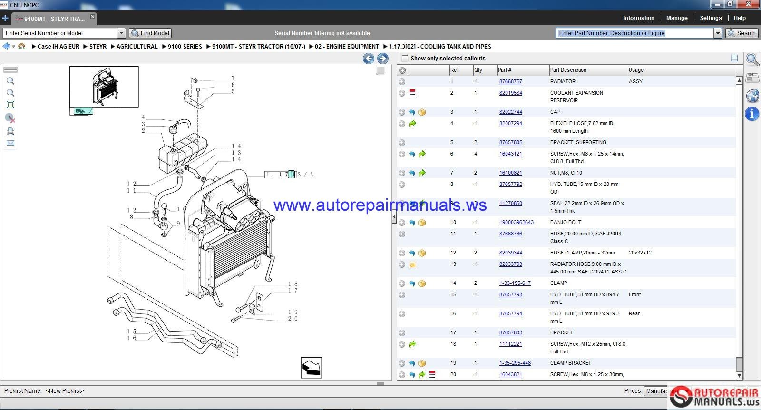Expand the AGRICULTURAL breadcrumb level
Image resolution: width=761 pixels, height=410 pixels.
coord(113,47)
